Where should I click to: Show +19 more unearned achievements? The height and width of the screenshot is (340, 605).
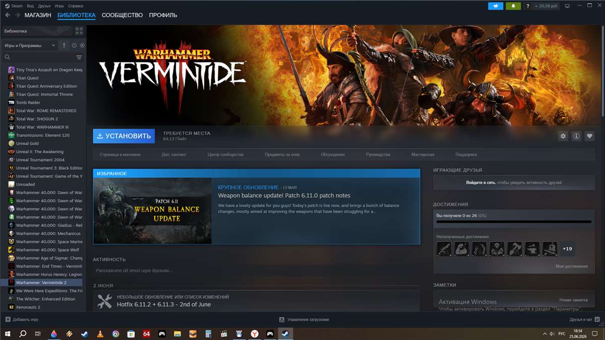[568, 249]
